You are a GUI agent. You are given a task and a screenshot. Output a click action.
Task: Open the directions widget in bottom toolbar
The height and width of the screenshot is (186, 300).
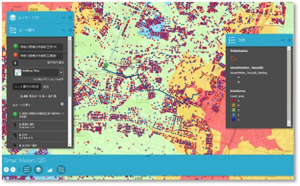[x=61, y=169]
